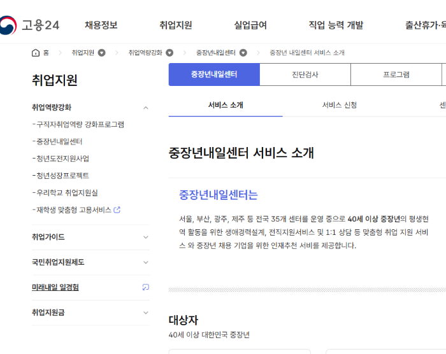The image size is (446, 354).
Task: Open the 실업급여 top menu
Action: click(x=250, y=25)
